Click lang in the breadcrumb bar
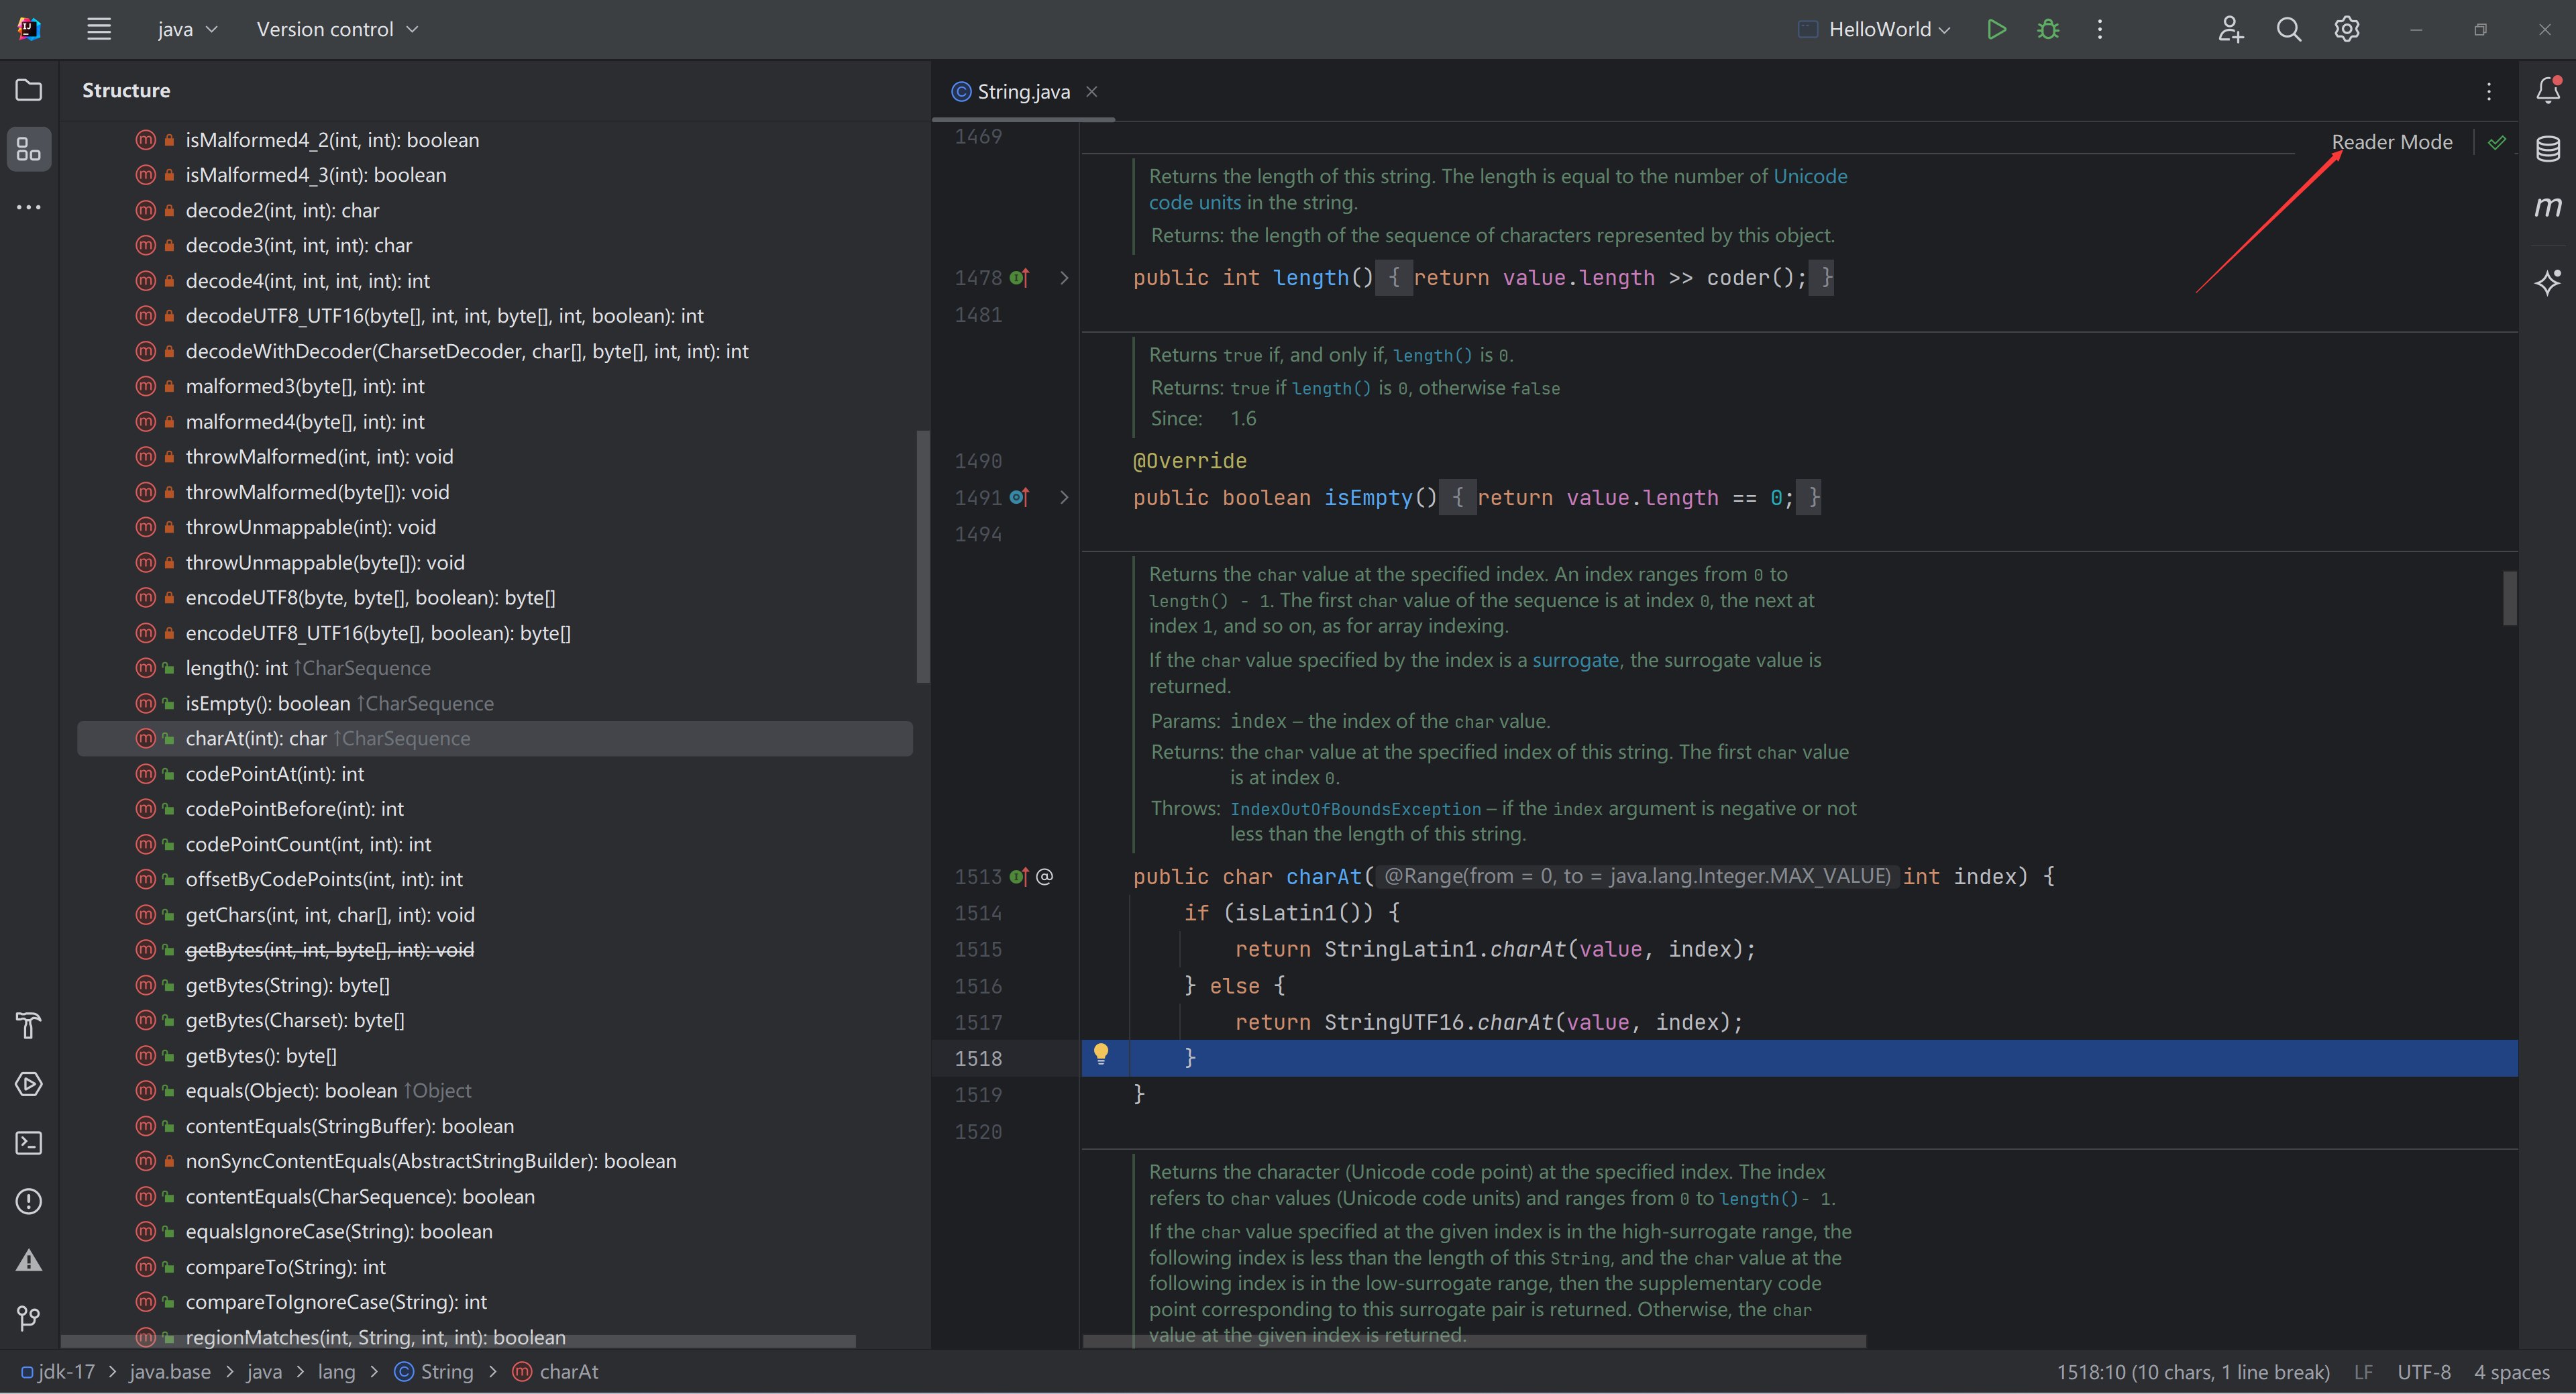This screenshot has height=1394, width=2576. (x=336, y=1372)
